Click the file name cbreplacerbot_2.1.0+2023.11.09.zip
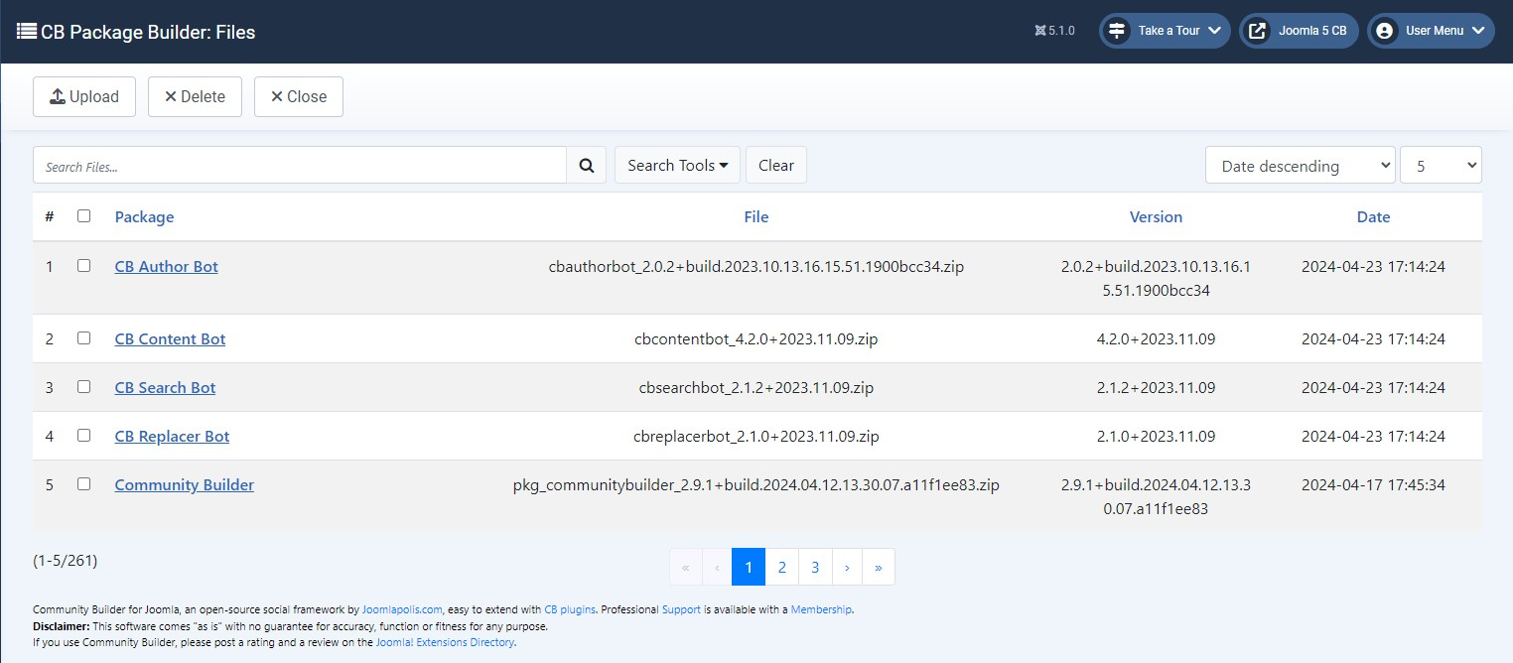Screen dimensions: 1513x663 point(756,436)
